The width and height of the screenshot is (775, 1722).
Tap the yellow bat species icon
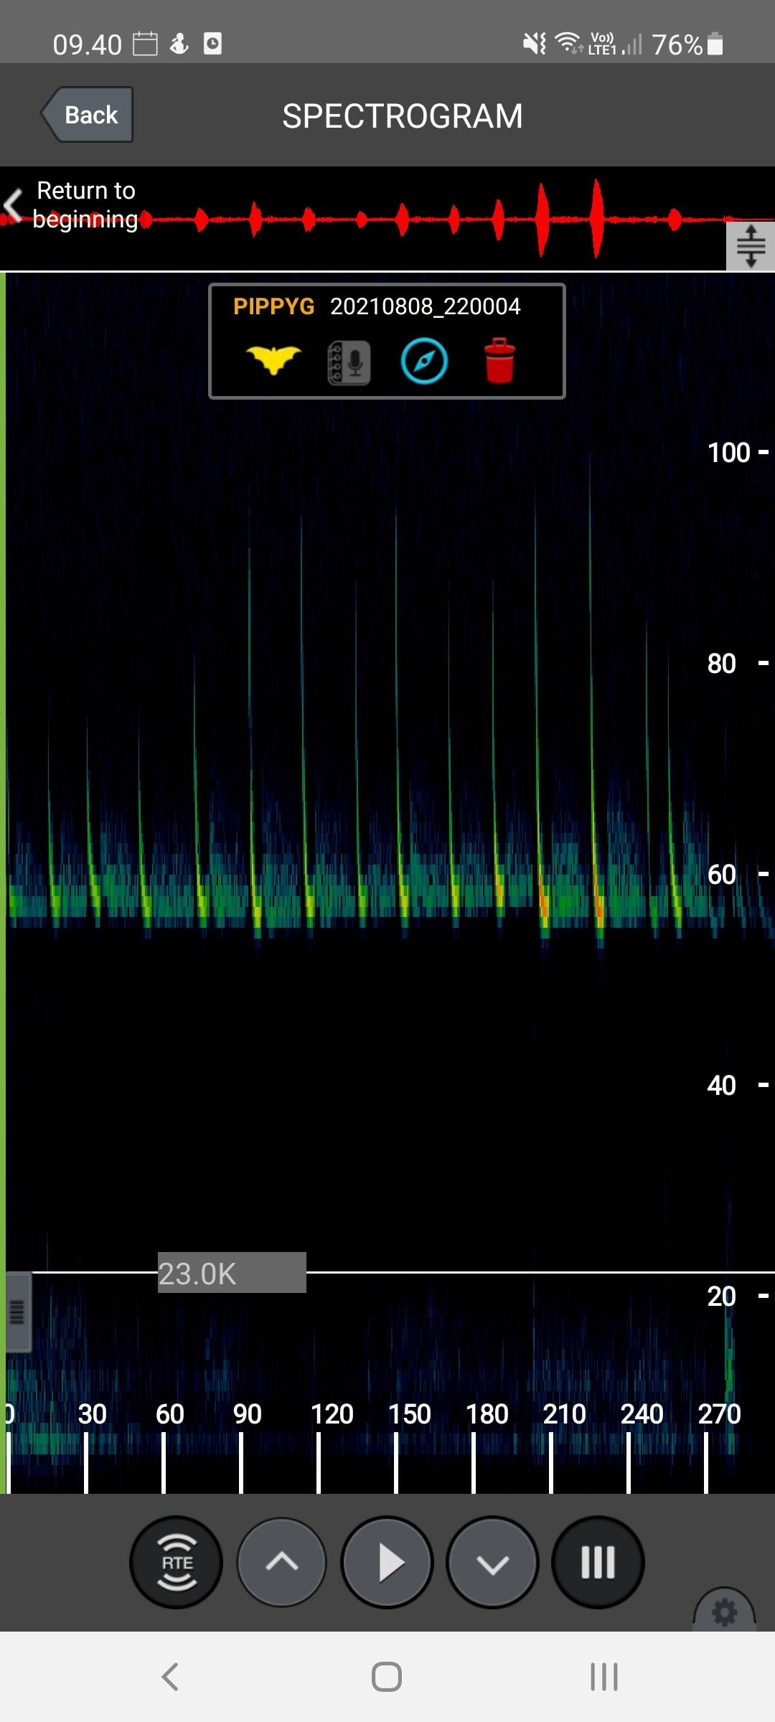point(273,360)
